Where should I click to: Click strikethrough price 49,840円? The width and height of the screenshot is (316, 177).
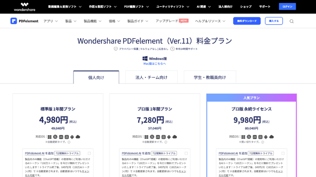[x=58, y=129]
